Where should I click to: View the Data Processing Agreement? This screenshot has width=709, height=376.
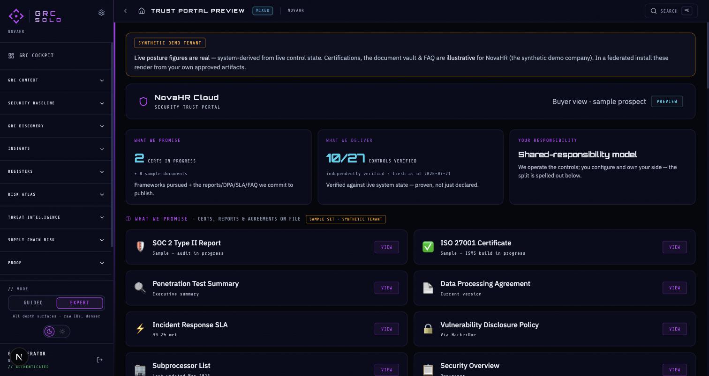point(674,288)
